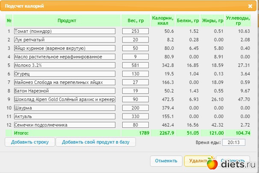Select the Батон Нарезной product field
259x173 pixels.
click(x=65, y=91)
